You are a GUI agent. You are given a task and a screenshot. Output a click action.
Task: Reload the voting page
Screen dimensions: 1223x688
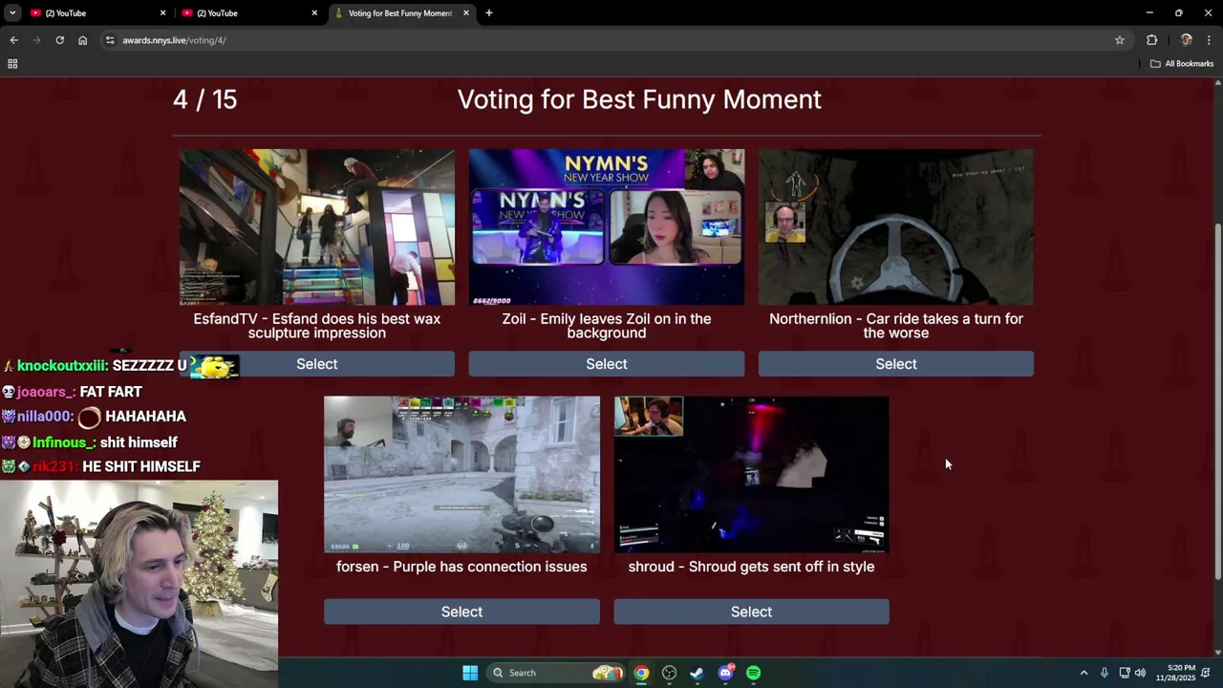pos(59,40)
